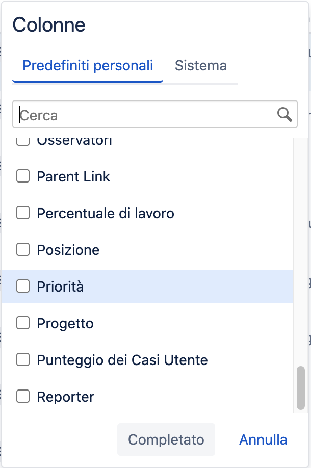Click the column list scrollbar thumb
The image size is (311, 468).
[301, 388]
